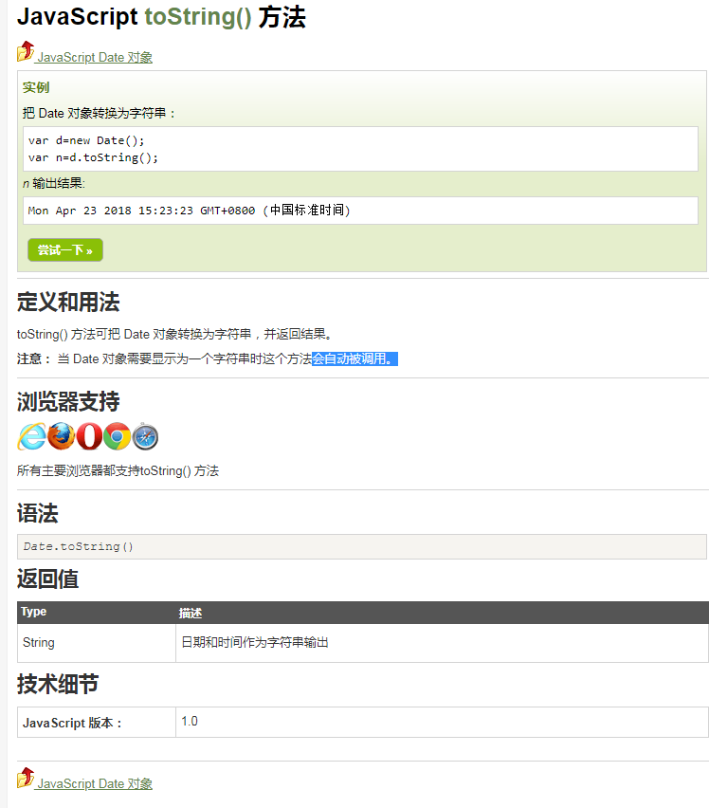Click the n 输出结果 label
Viewport: 709px width, 808px height.
53,183
